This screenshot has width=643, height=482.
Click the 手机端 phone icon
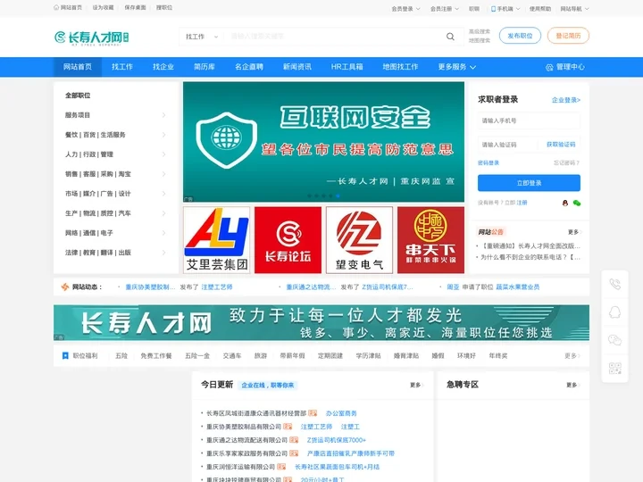point(493,9)
